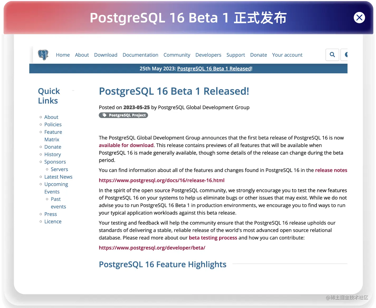Open History sidebar link
The image size is (376, 308).
coord(53,154)
